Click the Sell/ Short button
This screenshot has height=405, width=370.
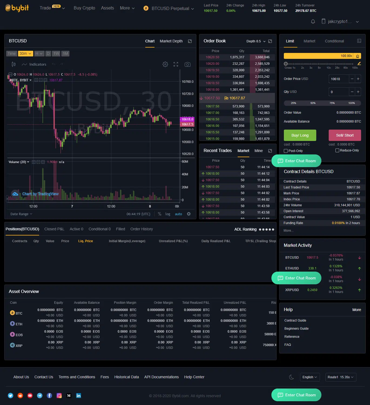(345, 135)
